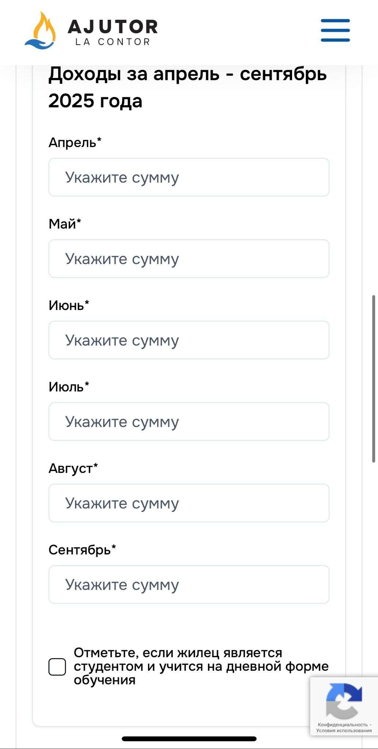Click the Август field label
Image resolution: width=378 pixels, height=749 pixels.
(73, 468)
